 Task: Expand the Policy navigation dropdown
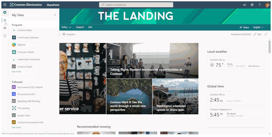click(x=66, y=27)
